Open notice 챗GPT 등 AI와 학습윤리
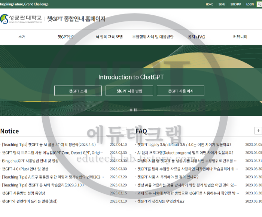The image size is (262, 217). (43, 185)
